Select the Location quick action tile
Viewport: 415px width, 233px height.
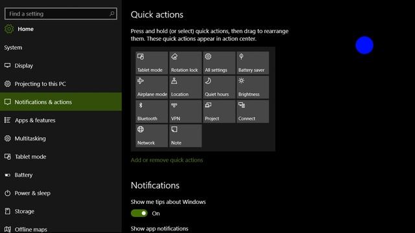point(185,87)
